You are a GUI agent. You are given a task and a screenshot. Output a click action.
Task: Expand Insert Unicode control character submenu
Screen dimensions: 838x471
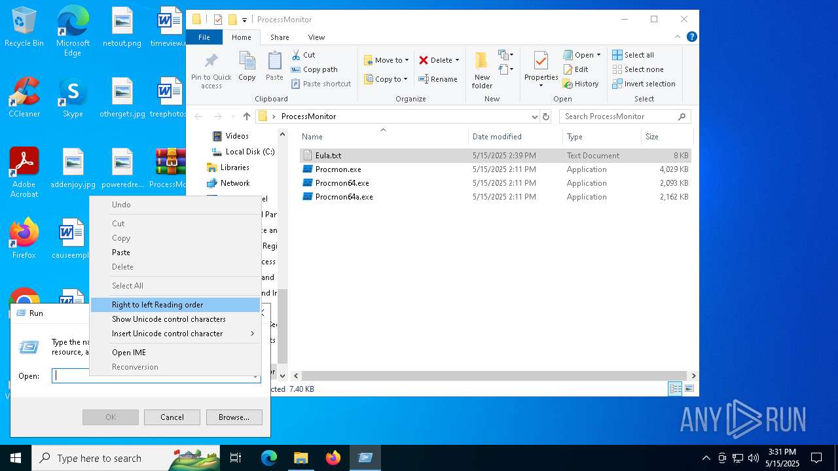tap(175, 334)
